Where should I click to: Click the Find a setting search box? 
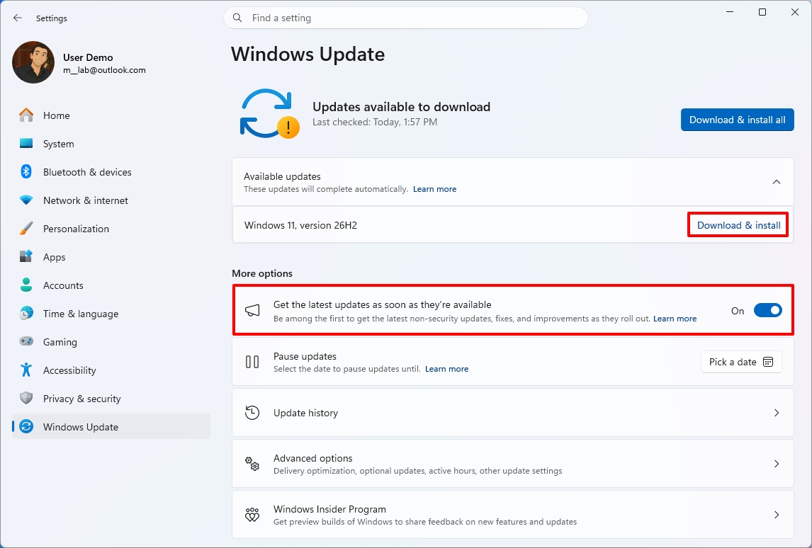pyautogui.click(x=406, y=18)
